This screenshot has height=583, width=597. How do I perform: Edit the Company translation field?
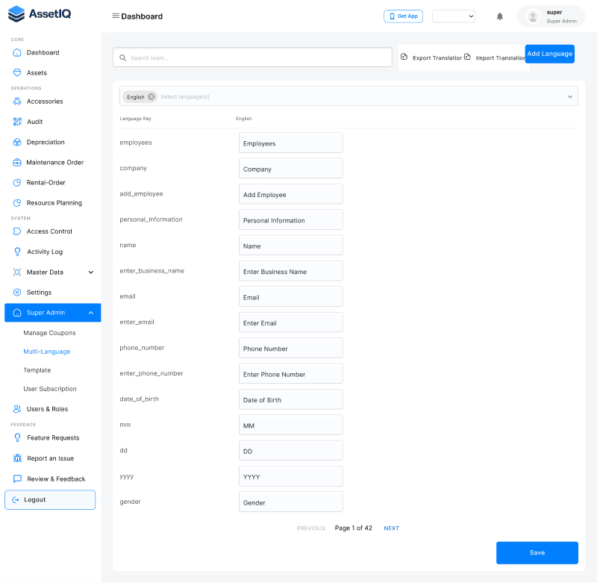pos(290,168)
